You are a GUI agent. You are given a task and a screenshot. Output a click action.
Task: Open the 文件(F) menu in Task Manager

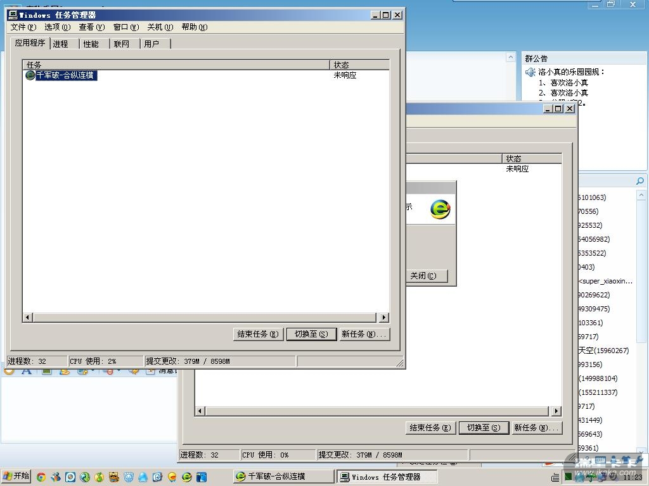pyautogui.click(x=23, y=27)
